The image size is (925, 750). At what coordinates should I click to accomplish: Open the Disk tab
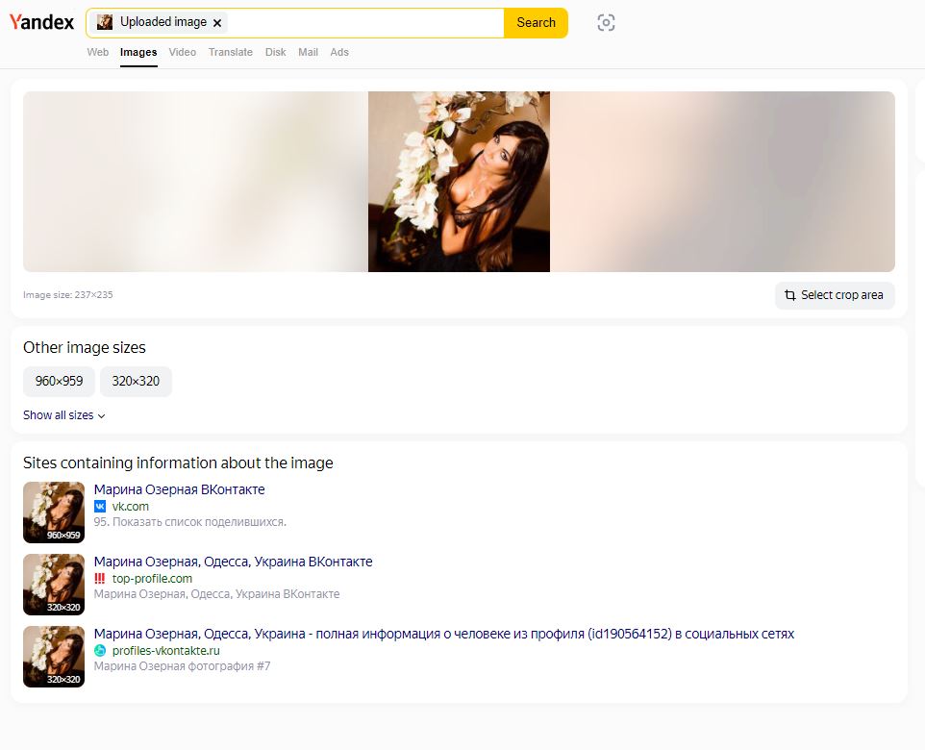pos(276,52)
